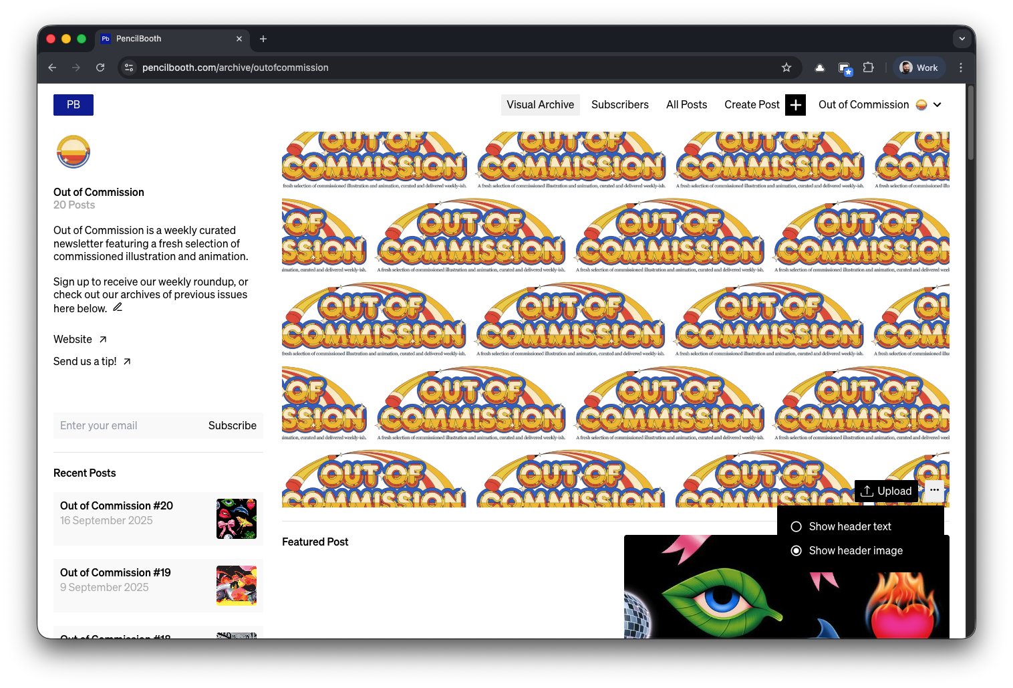Open Chrome's three-dot menu
This screenshot has width=1013, height=688.
point(961,68)
